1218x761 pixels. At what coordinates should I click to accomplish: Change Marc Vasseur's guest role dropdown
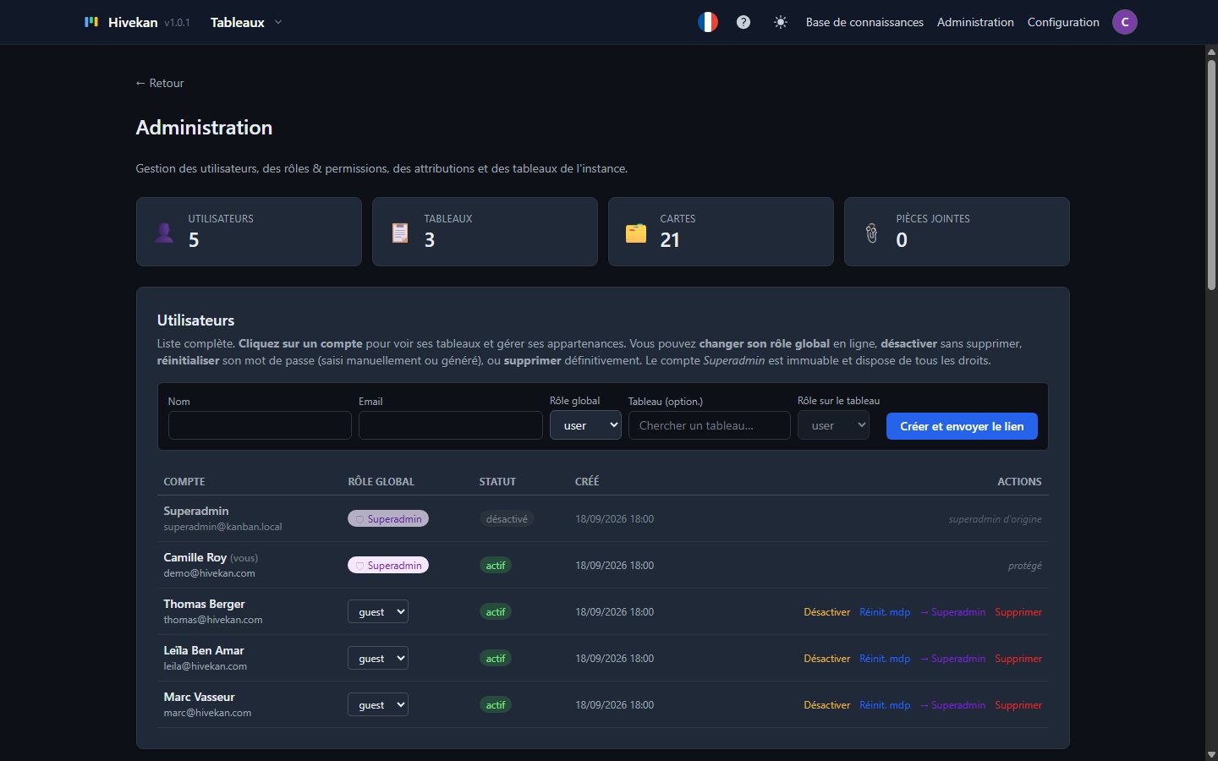[x=378, y=704]
